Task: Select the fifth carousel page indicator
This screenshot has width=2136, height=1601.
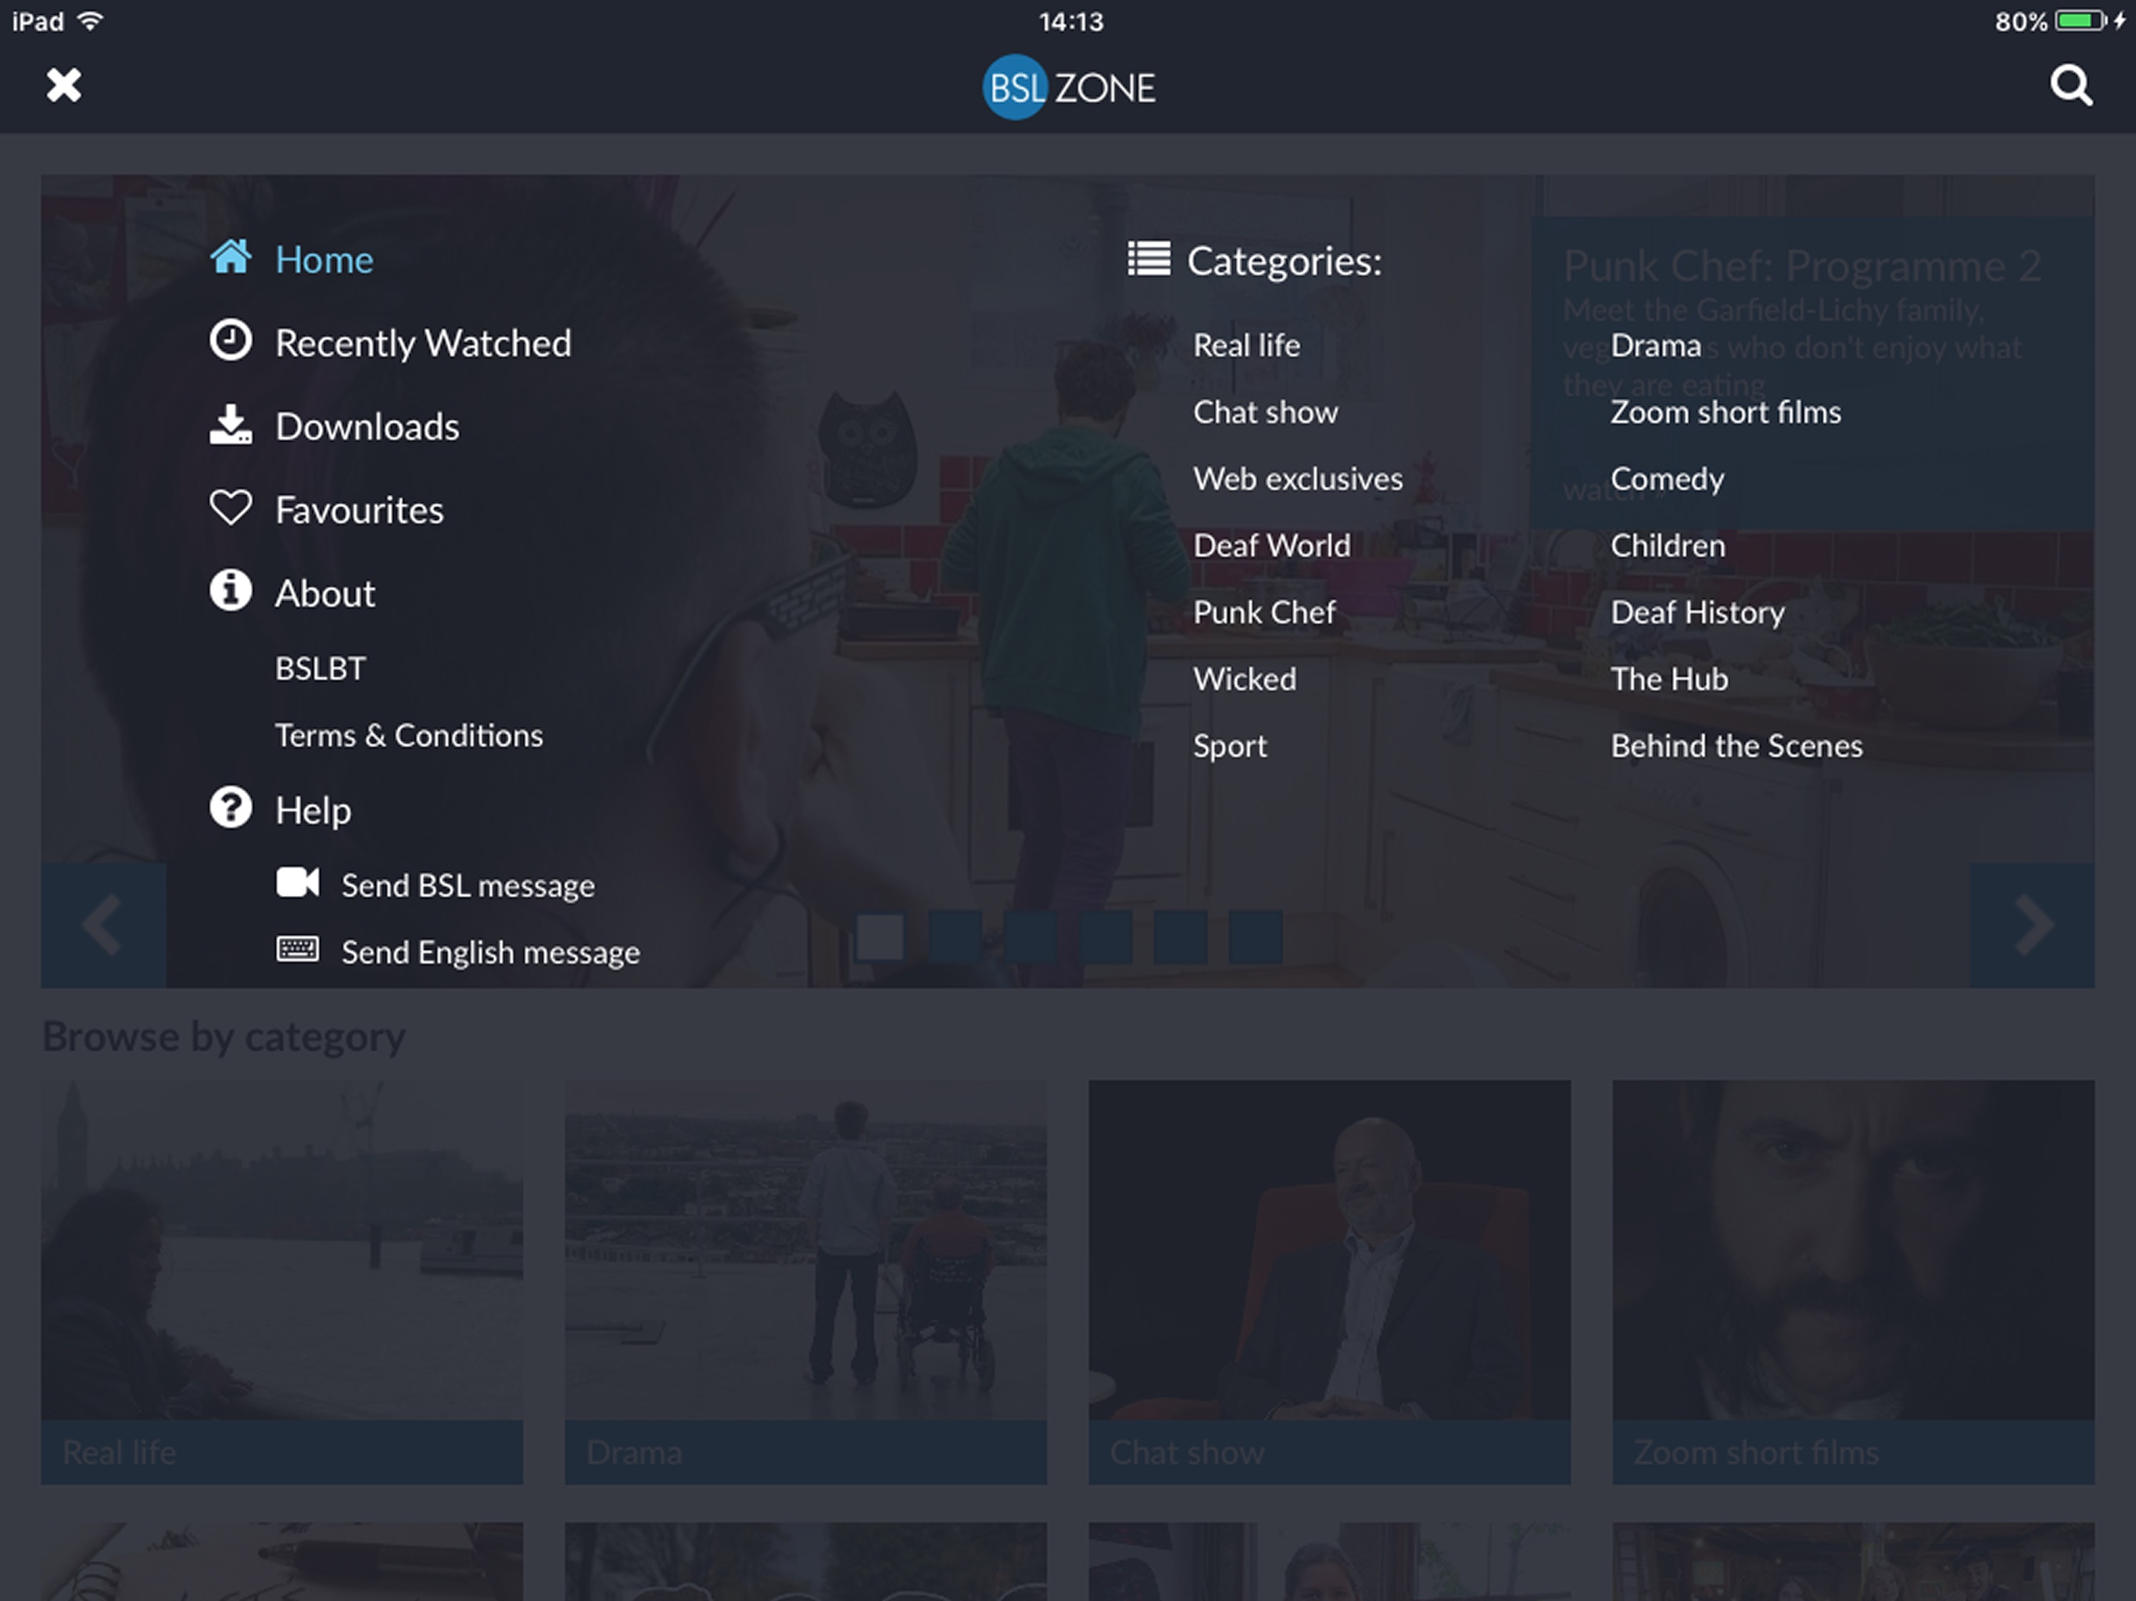Action: pyautogui.click(x=1180, y=937)
